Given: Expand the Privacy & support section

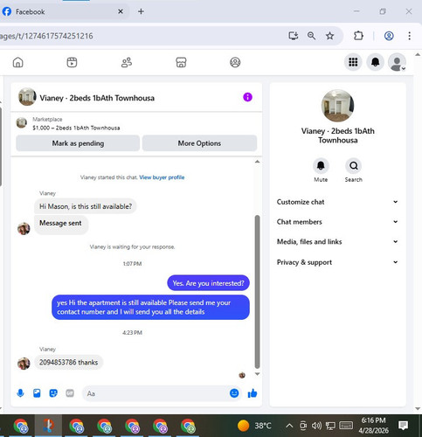Looking at the screenshot, I should (x=337, y=262).
